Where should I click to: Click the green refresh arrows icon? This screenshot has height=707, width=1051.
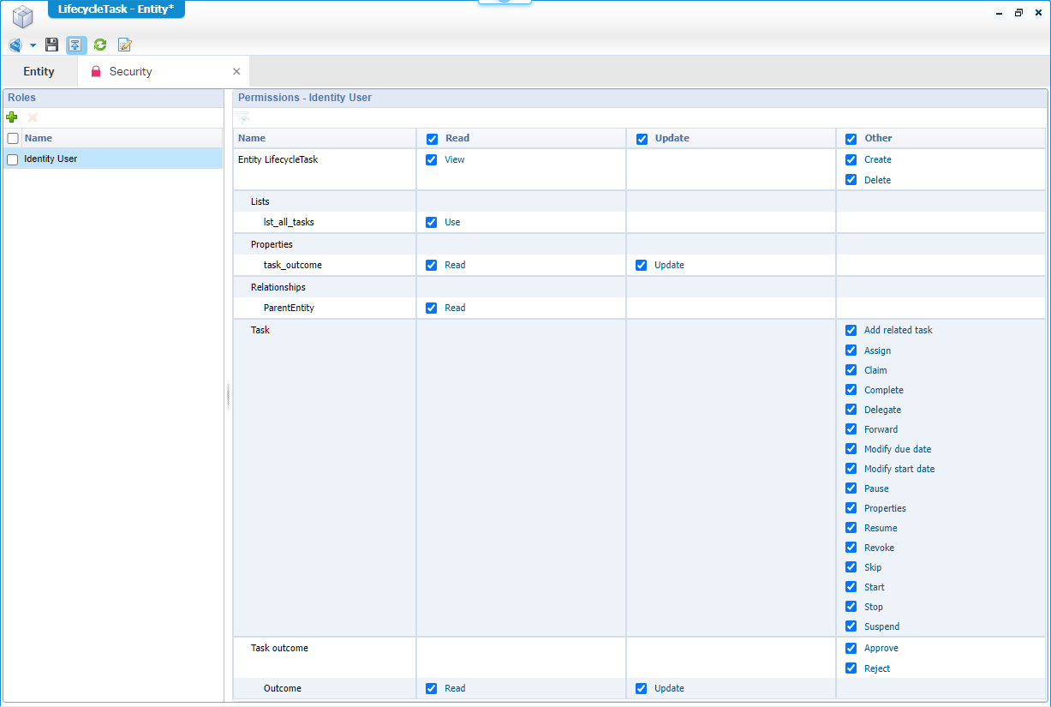coord(100,45)
